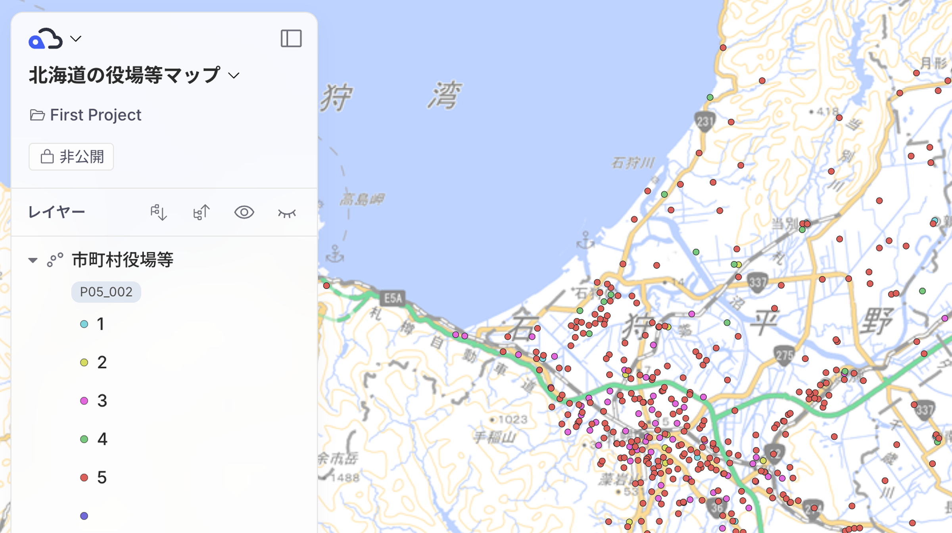This screenshot has height=533, width=952.
Task: Hide all layers with the closed eye icon
Action: pos(286,213)
